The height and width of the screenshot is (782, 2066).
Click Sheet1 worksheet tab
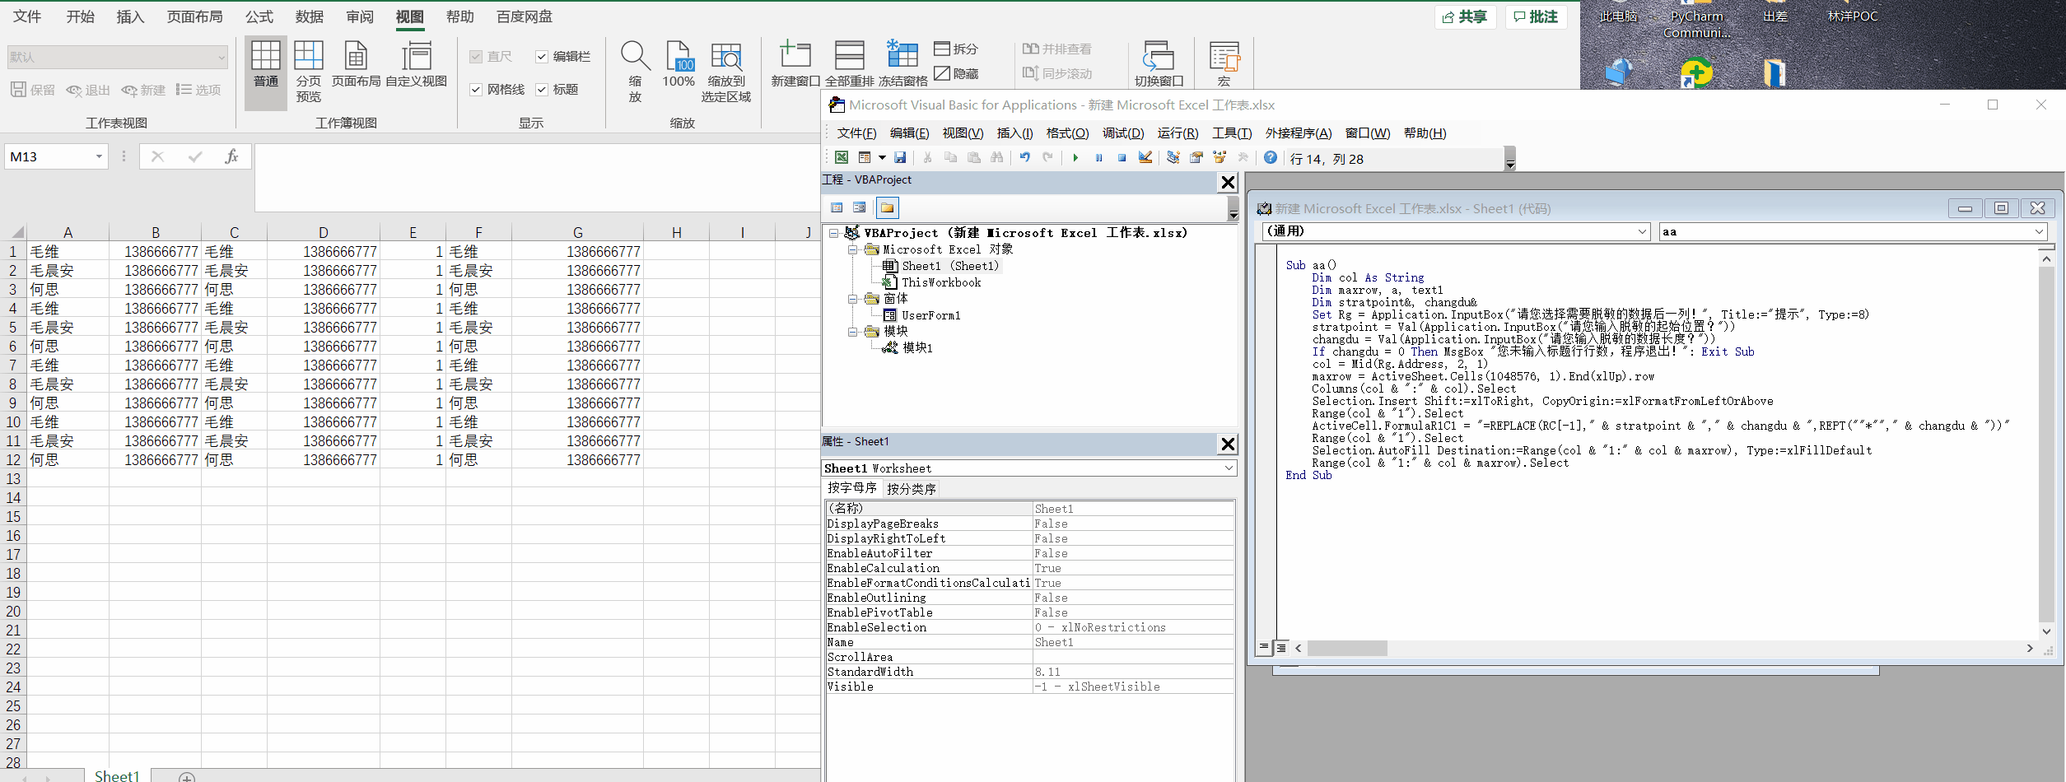tap(117, 776)
